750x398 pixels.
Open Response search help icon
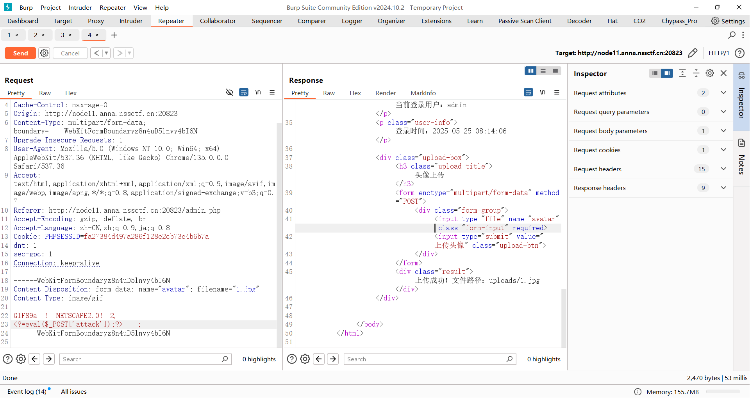click(x=292, y=359)
